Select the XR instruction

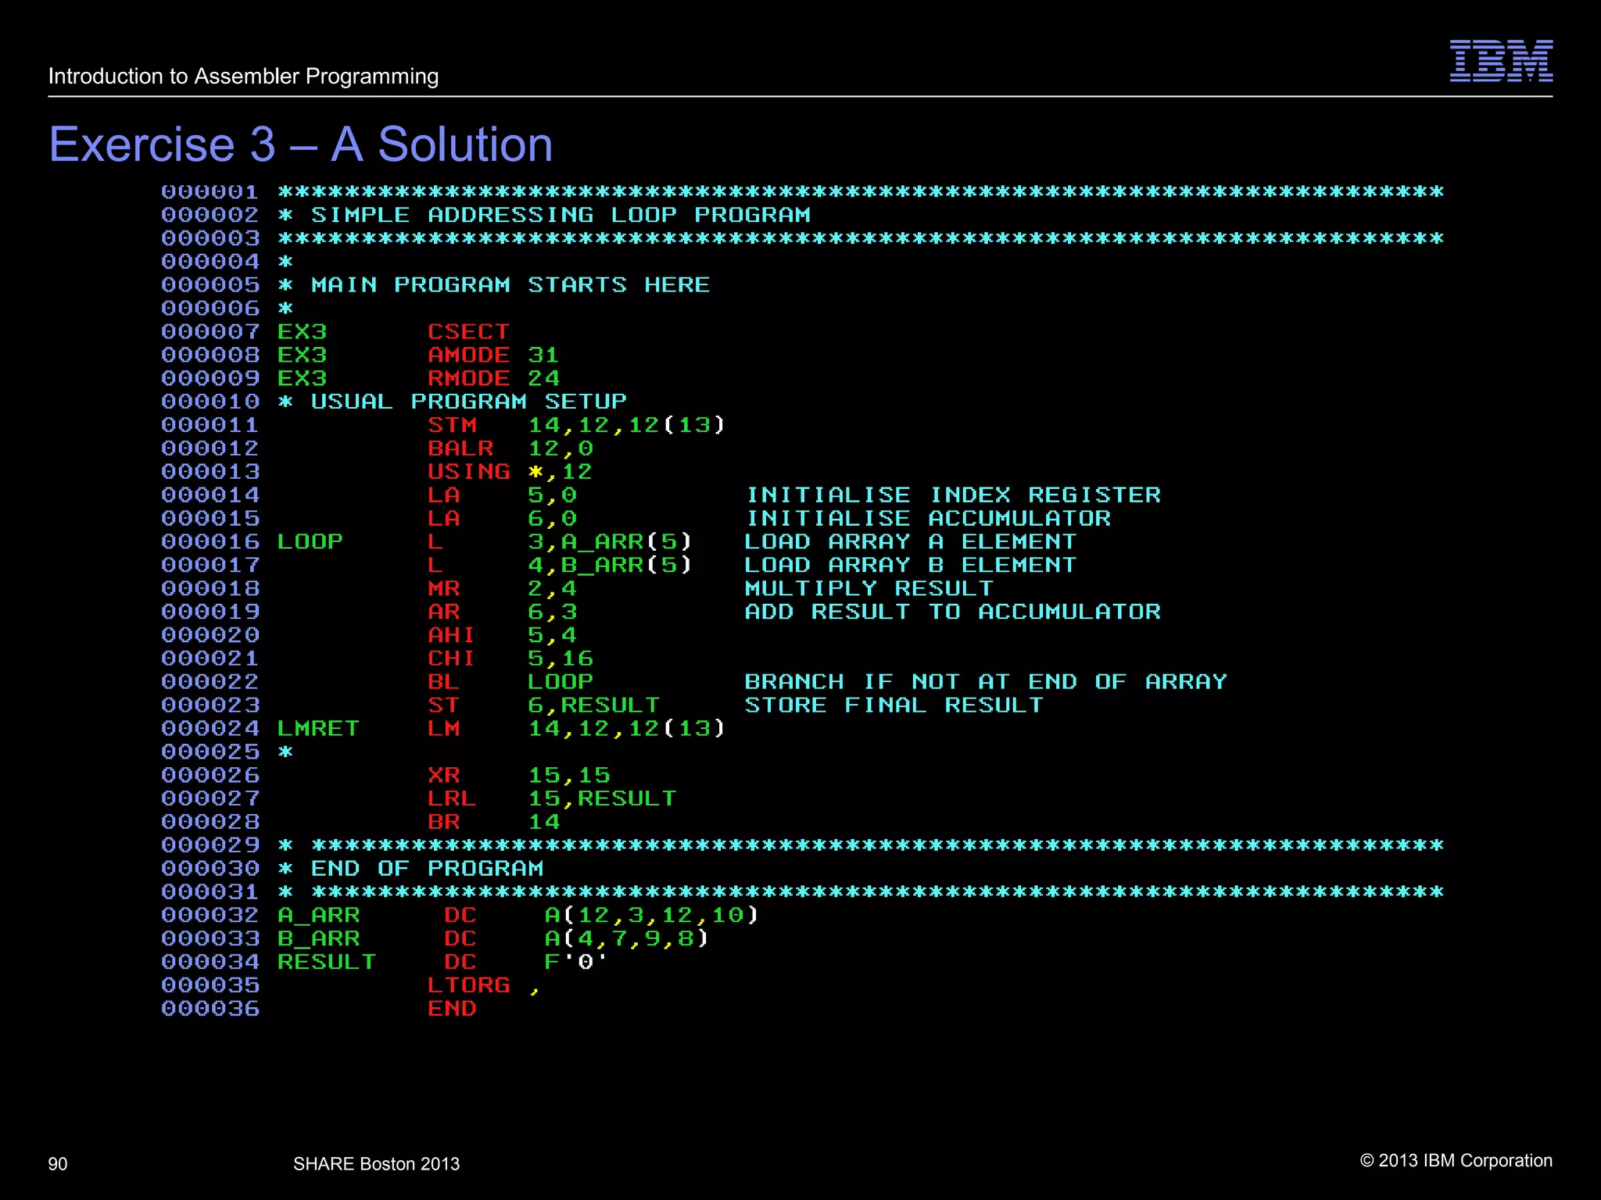(443, 775)
